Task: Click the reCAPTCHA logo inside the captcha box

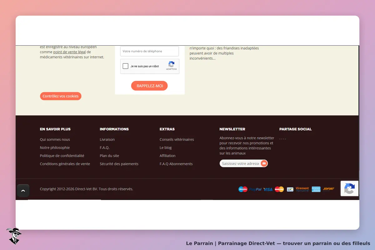Action: point(171,65)
